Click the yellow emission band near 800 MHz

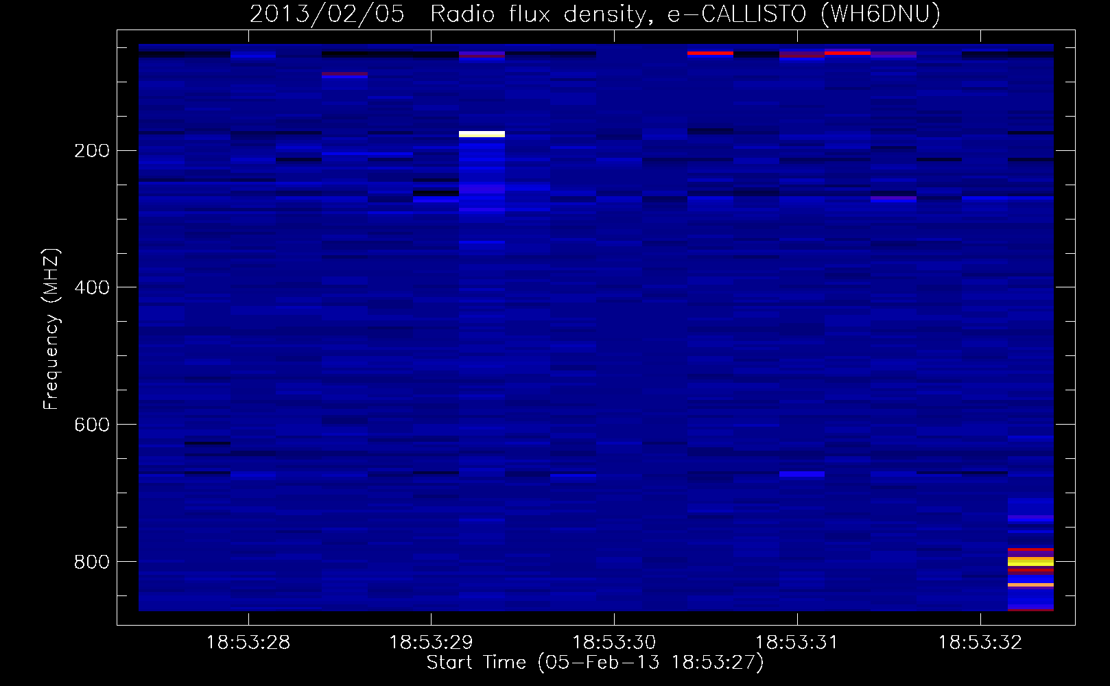tap(1030, 561)
